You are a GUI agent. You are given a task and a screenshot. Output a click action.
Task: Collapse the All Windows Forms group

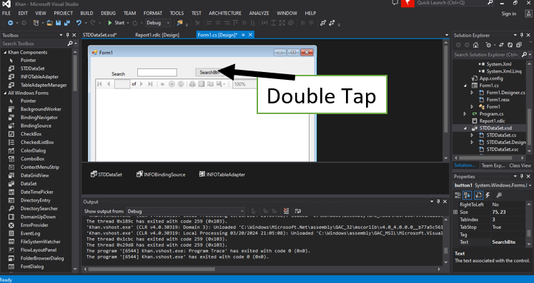pyautogui.click(x=5, y=93)
